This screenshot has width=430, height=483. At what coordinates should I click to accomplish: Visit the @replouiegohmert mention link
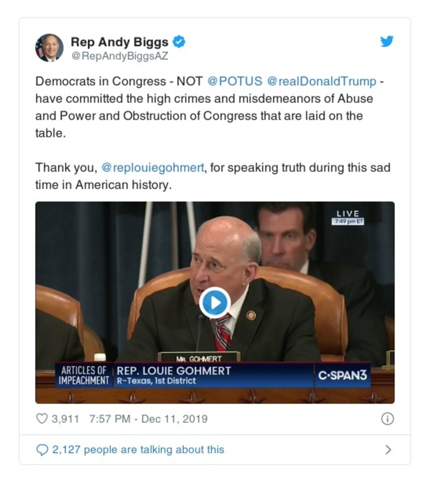tap(152, 168)
